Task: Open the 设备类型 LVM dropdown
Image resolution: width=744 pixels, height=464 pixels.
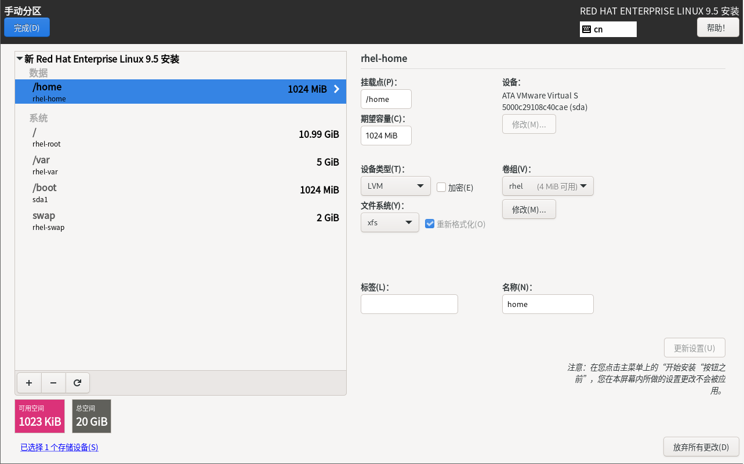Action: click(x=395, y=186)
